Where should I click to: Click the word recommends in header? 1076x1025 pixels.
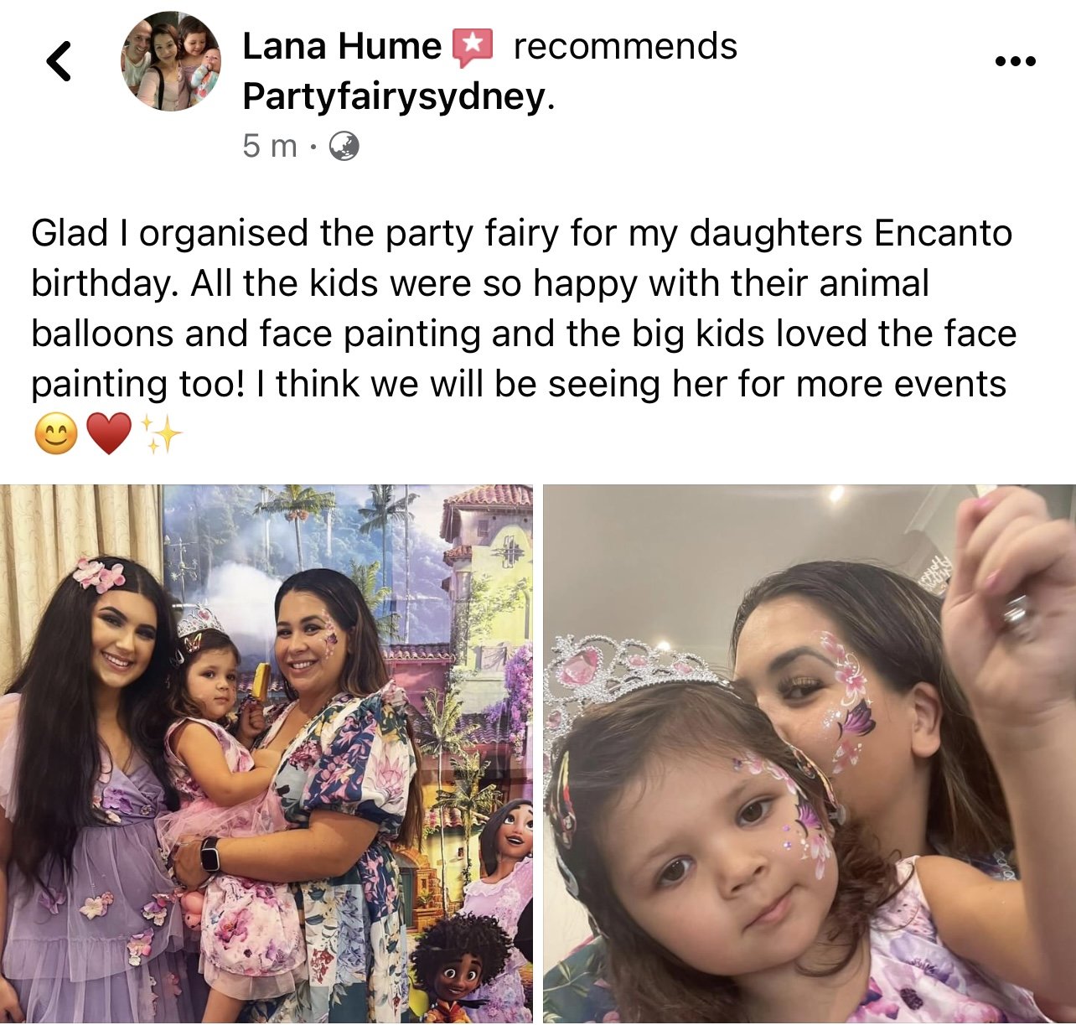(x=625, y=46)
